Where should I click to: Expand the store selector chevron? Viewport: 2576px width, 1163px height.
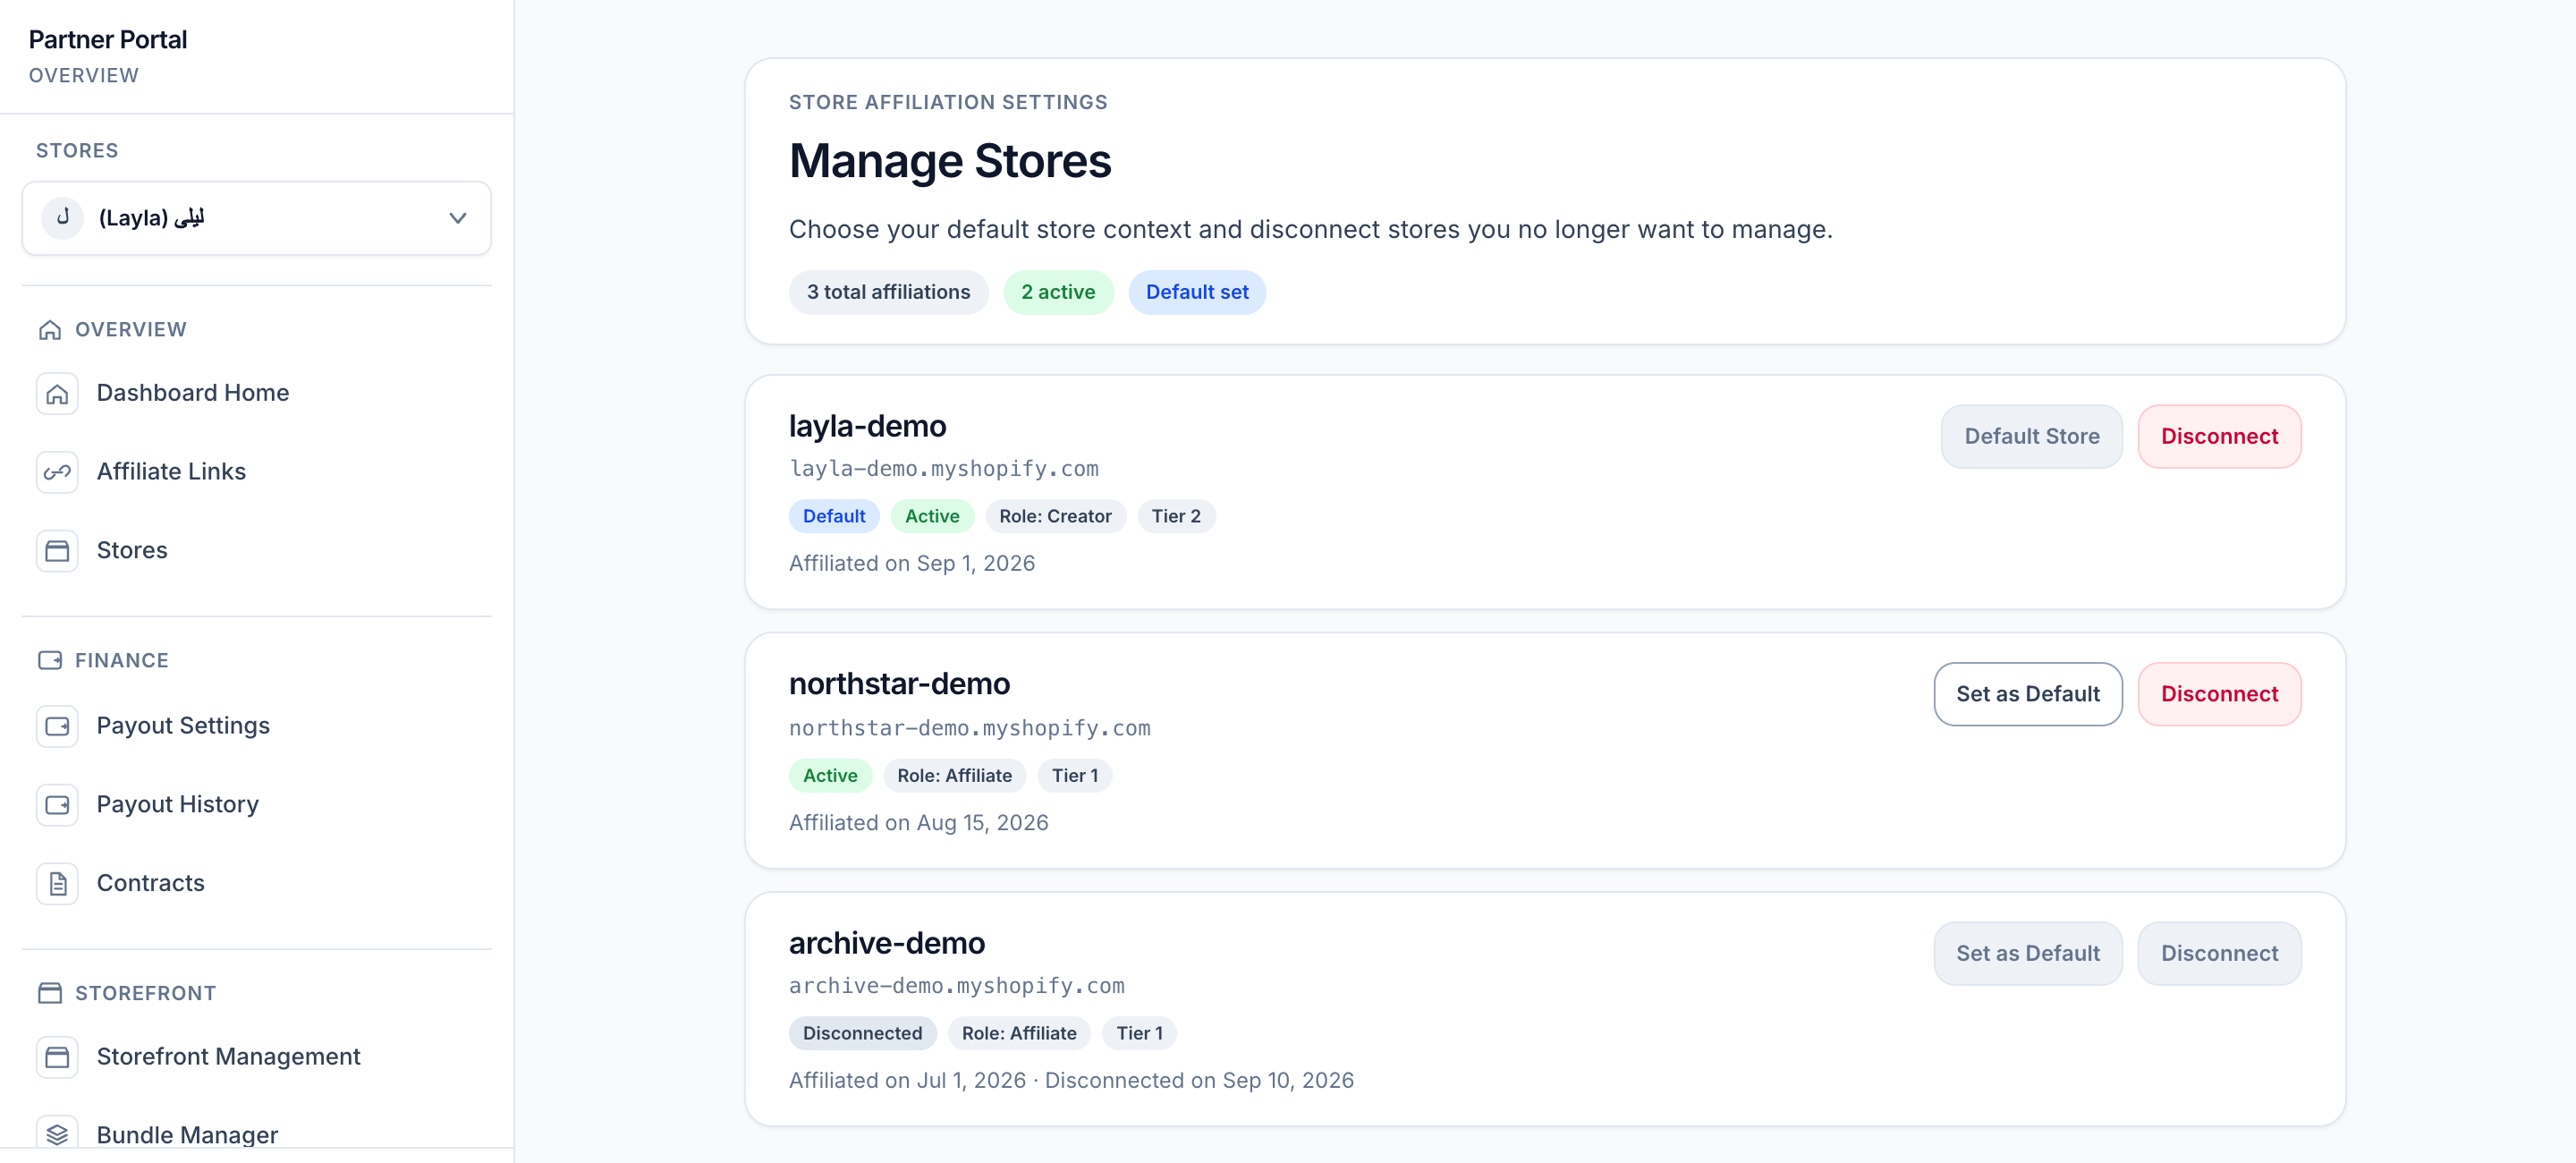pyautogui.click(x=458, y=218)
